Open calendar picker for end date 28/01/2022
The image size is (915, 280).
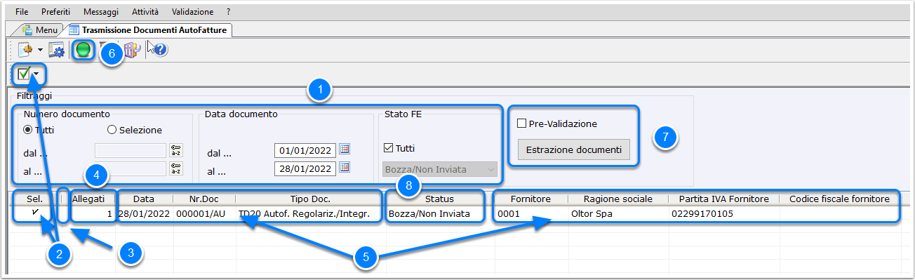pyautogui.click(x=344, y=168)
